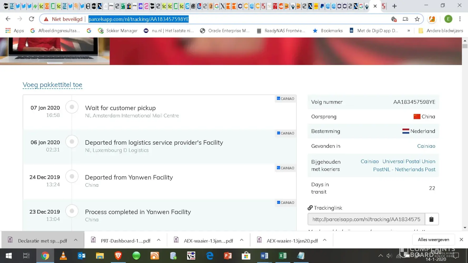Screen dimensions: 468x263
Task: Click the CAINIAO badge on 24 Dec event
Action: click(x=286, y=168)
